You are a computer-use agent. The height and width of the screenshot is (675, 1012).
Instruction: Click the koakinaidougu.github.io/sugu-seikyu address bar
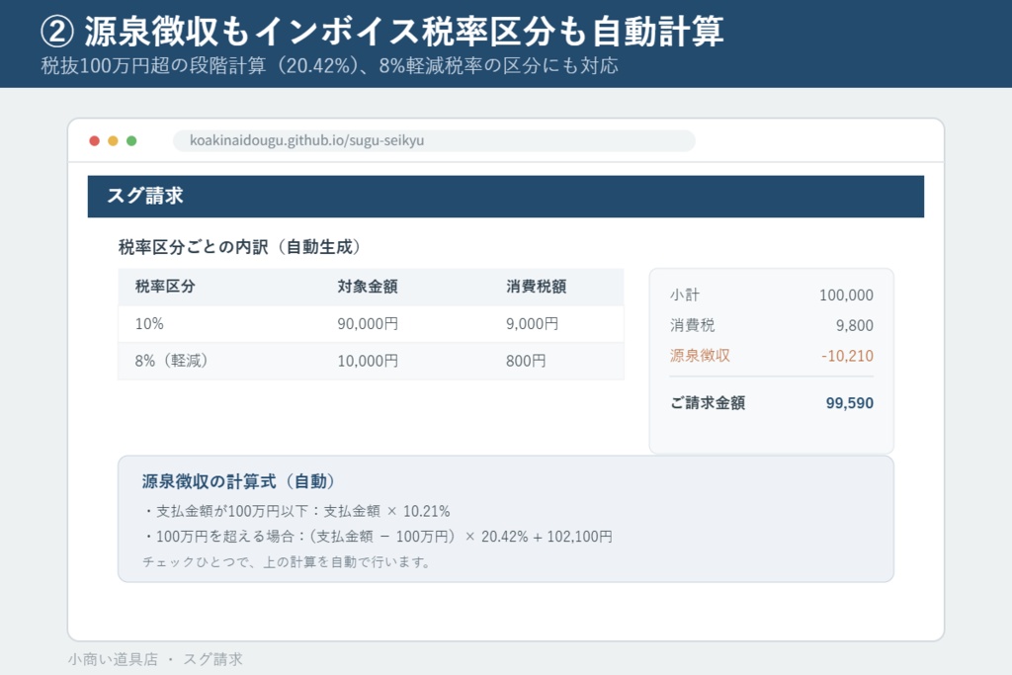pos(435,140)
